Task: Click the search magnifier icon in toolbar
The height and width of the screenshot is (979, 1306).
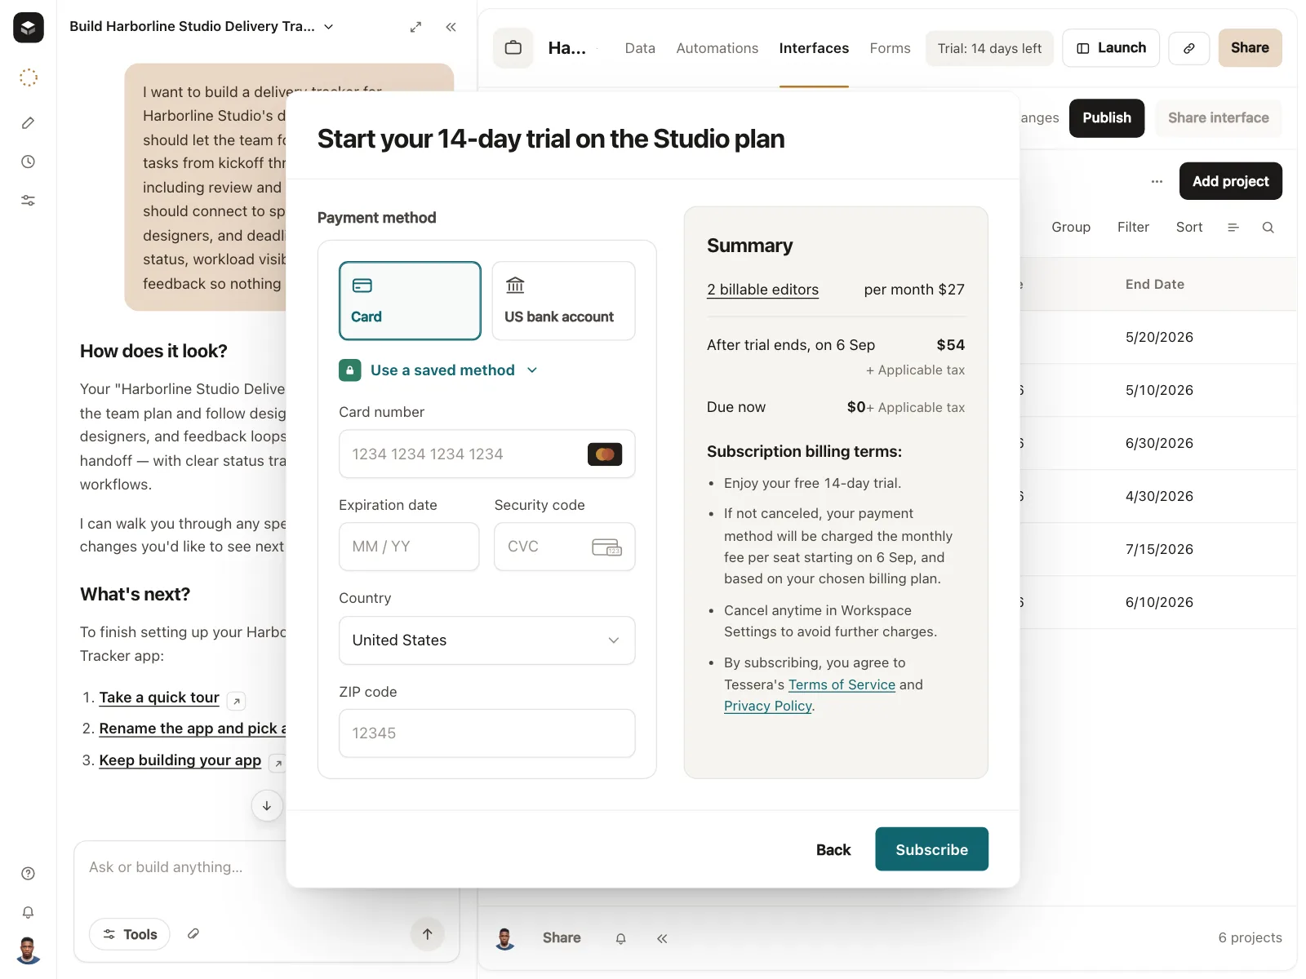Action: [1268, 228]
